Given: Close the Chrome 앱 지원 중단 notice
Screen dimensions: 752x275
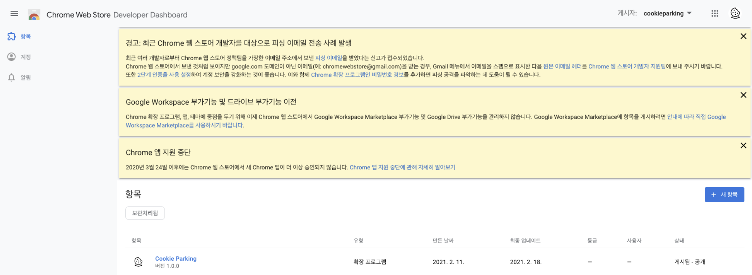Looking at the screenshot, I should point(743,145).
